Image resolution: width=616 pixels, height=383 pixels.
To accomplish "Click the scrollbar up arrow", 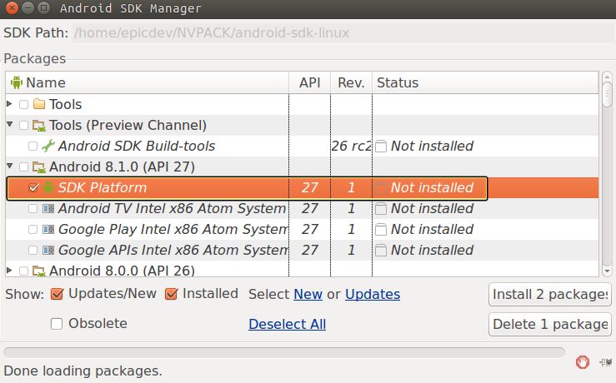I will pos(607,77).
